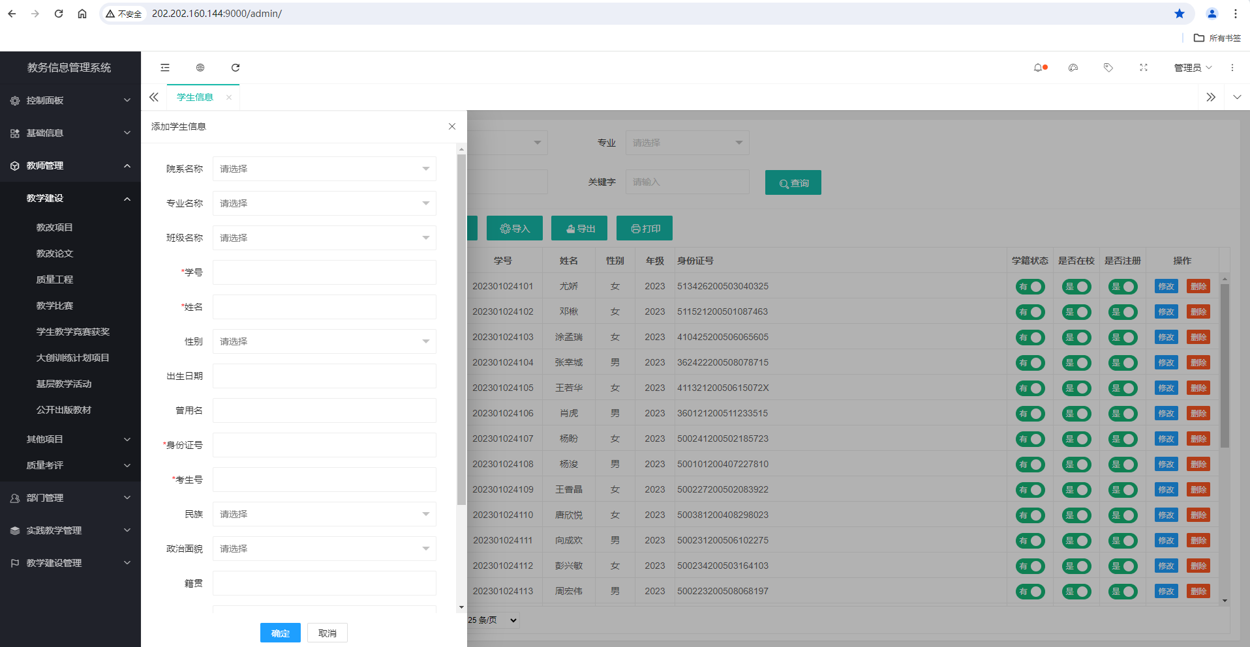
Task: Click the 教学建设管理 flag icon in the sidebar
Action: coord(15,563)
